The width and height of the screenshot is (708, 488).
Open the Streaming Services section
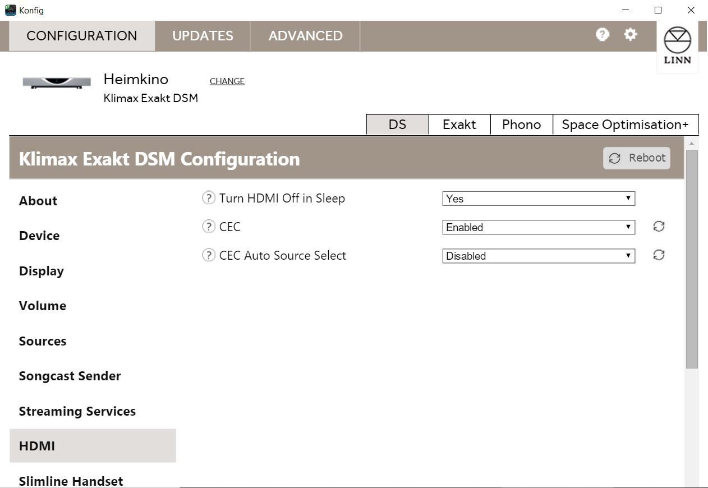point(77,411)
